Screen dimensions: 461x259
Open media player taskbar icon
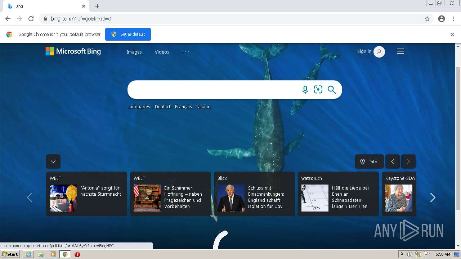click(x=53, y=254)
